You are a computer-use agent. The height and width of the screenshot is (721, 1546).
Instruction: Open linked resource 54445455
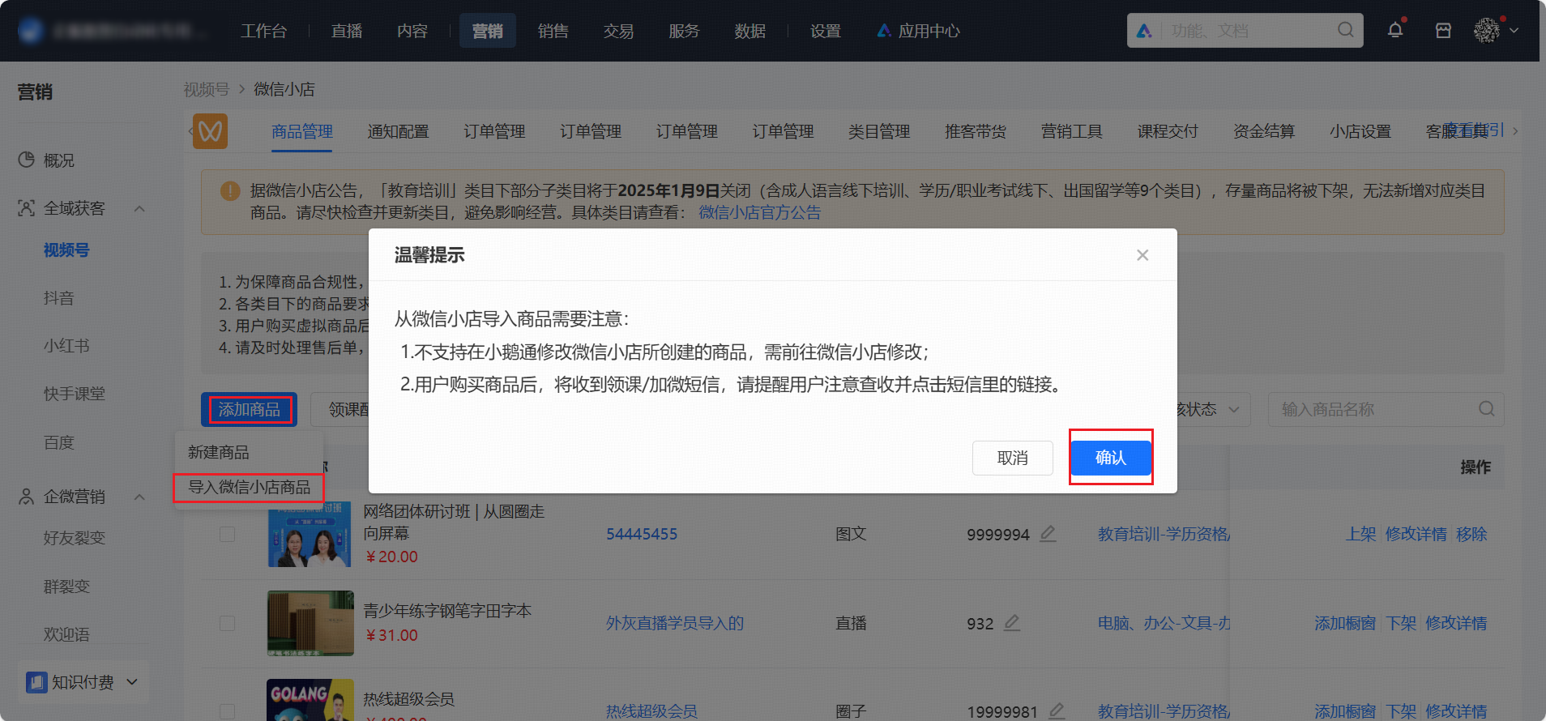point(642,534)
